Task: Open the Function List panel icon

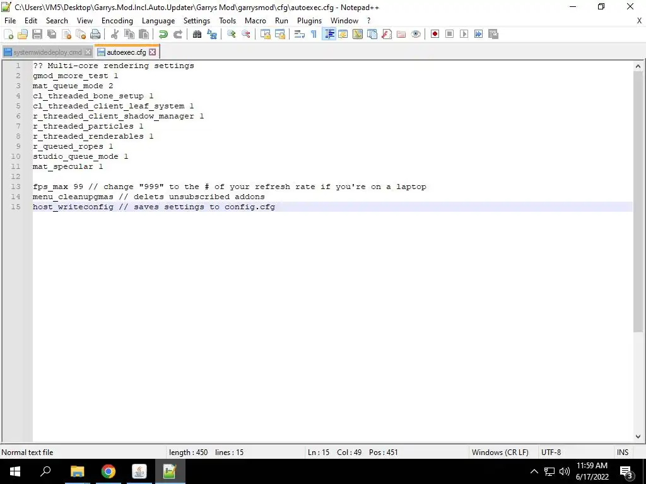Action: click(387, 34)
